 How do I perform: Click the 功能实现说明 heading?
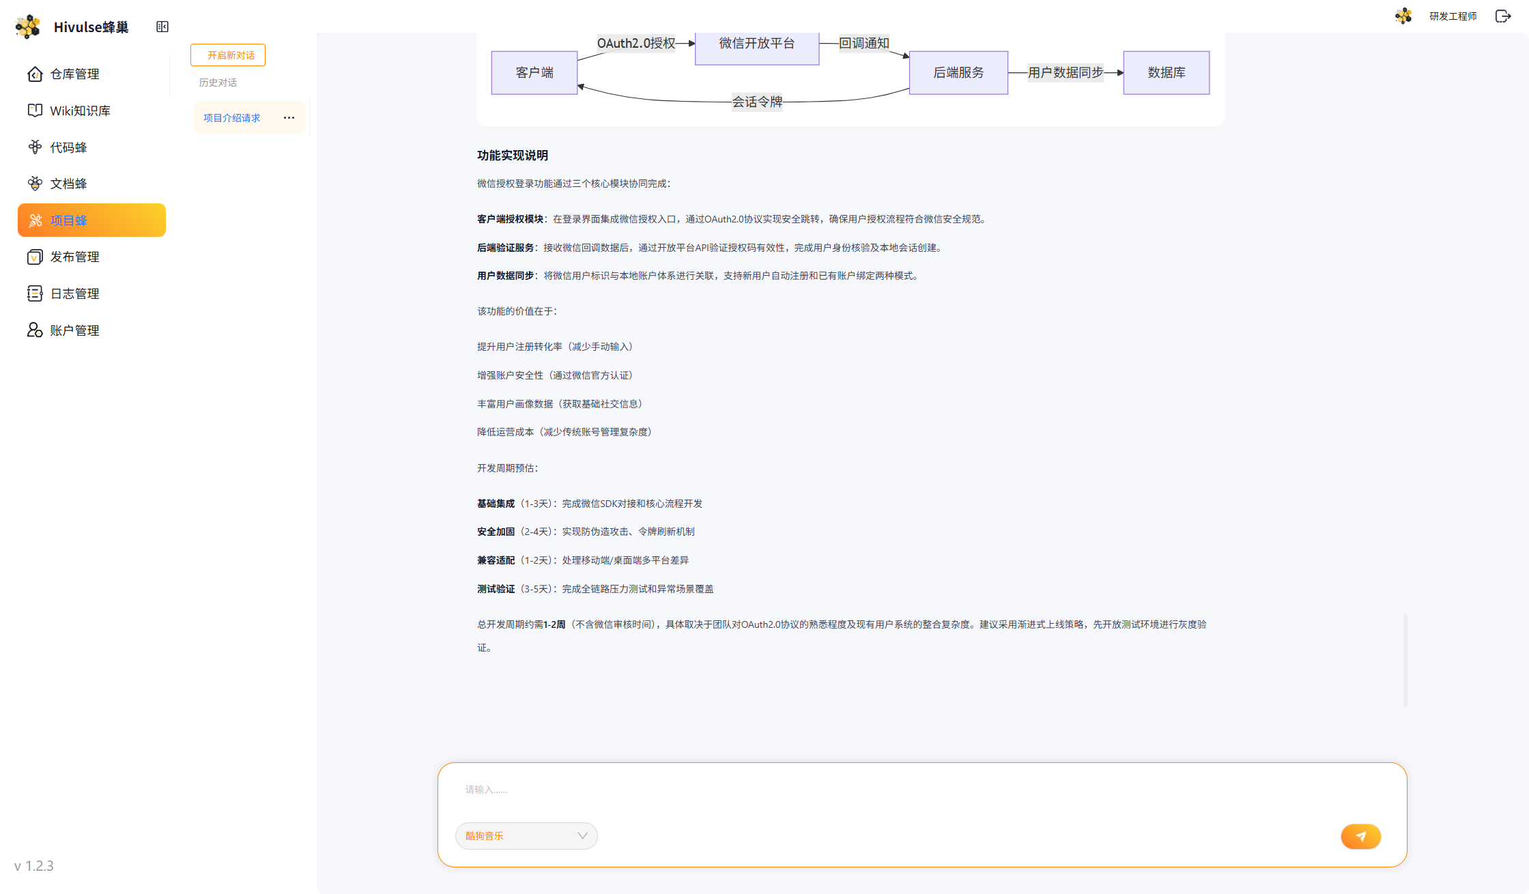pos(513,156)
